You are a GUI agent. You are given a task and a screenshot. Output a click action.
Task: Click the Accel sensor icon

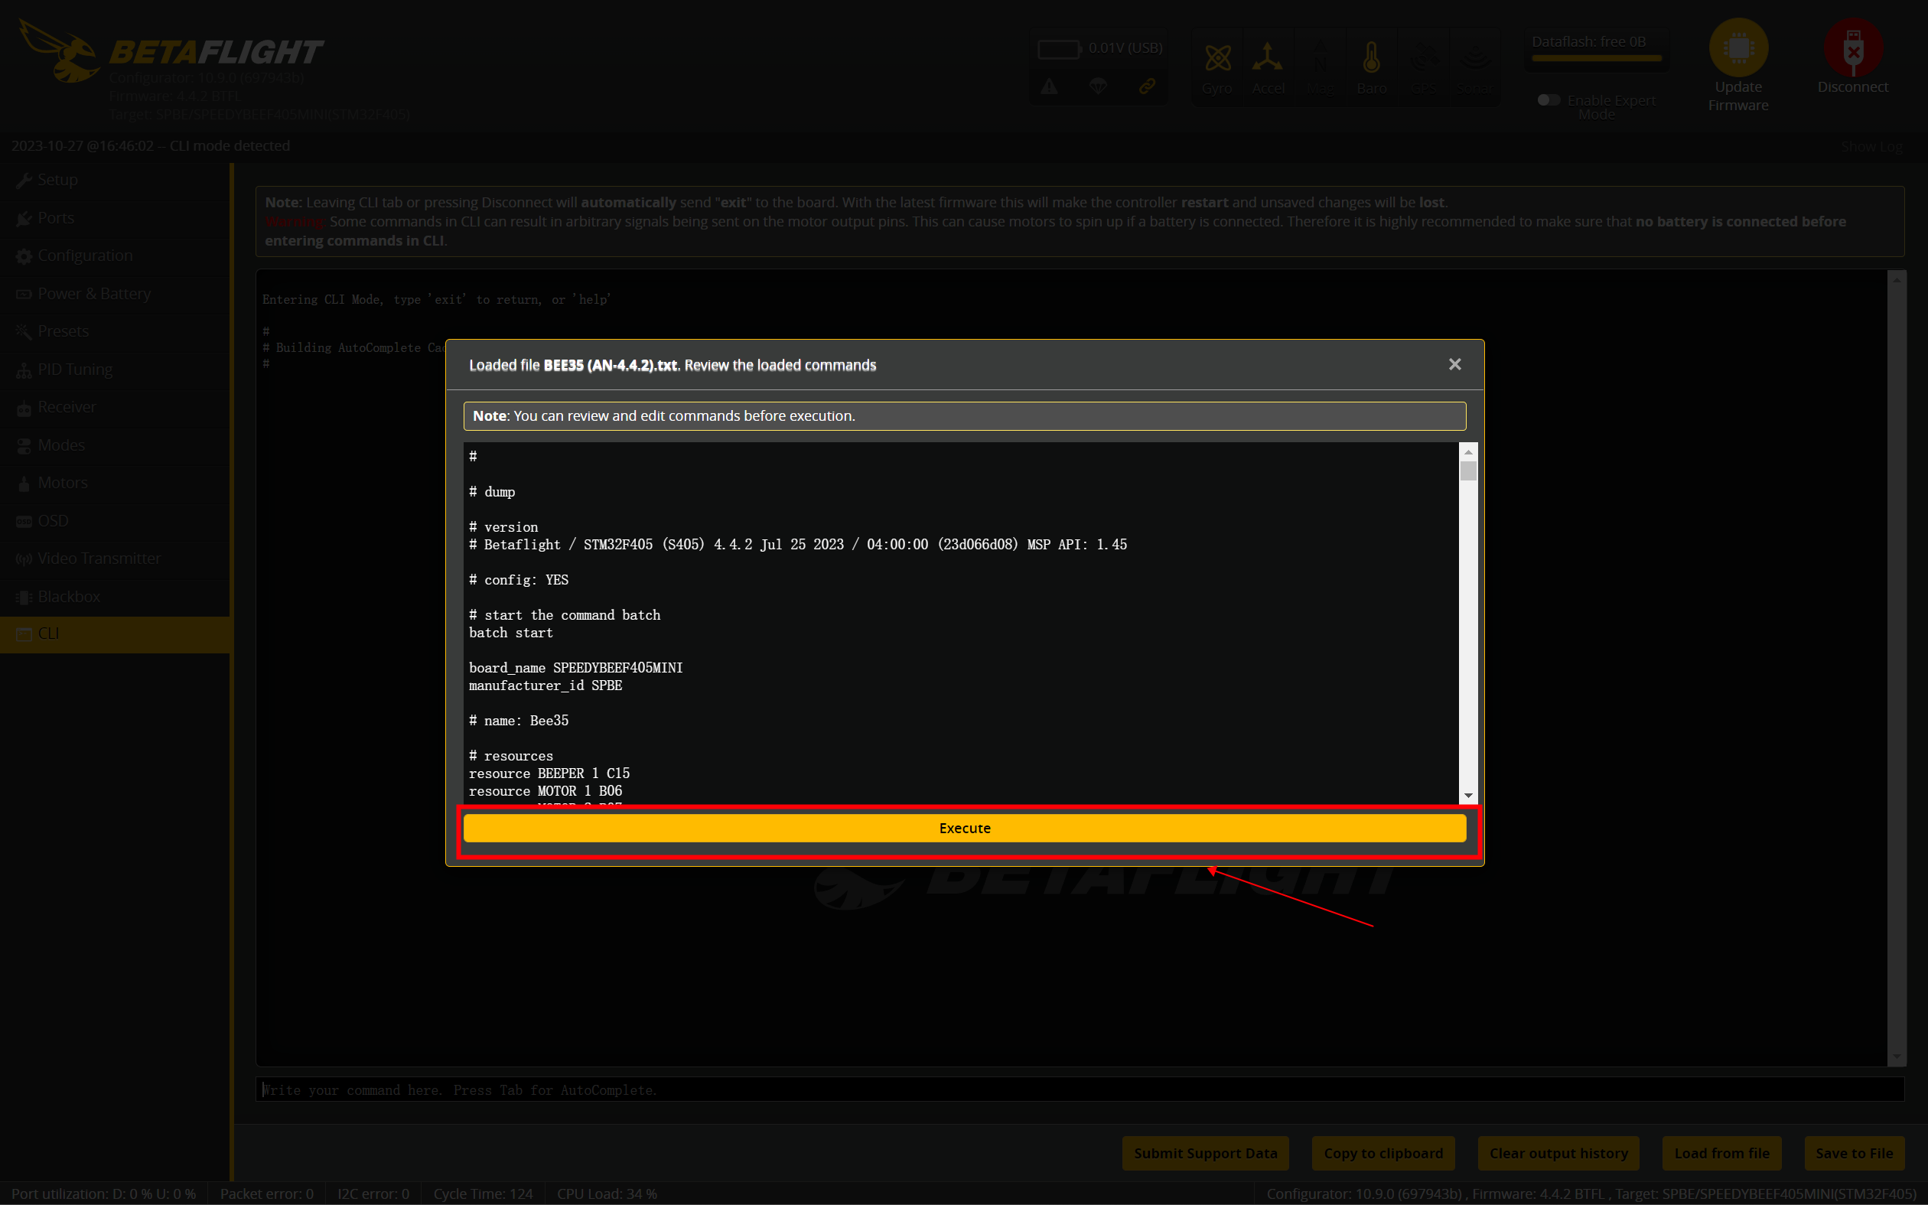click(x=1268, y=57)
